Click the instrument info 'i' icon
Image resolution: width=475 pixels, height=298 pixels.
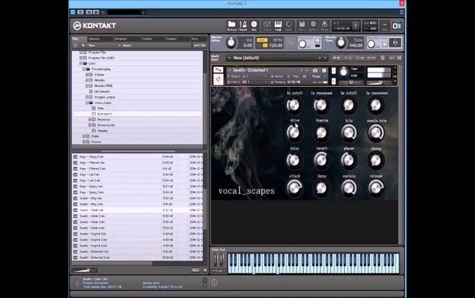click(324, 70)
